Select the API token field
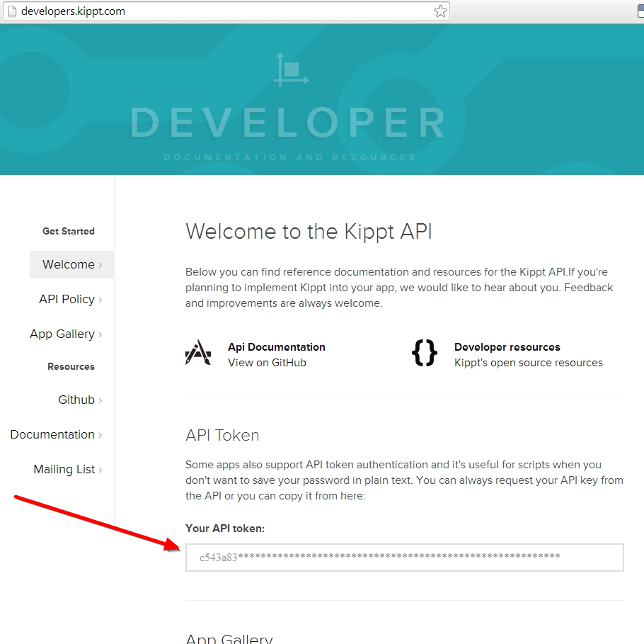This screenshot has height=644, width=644. [x=405, y=558]
